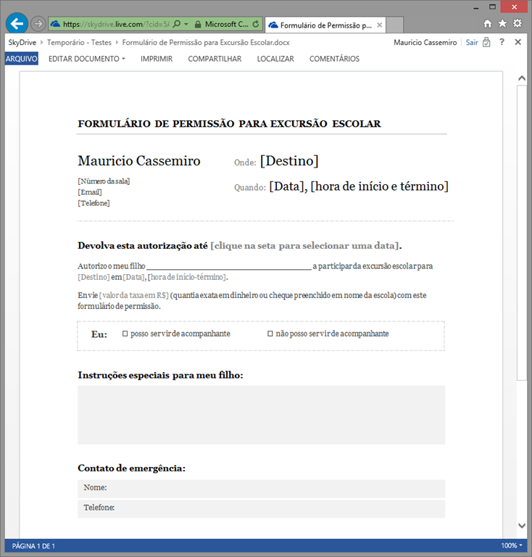
Task: Expand the EDITAR DOCUMENTO dropdown
Action: pyautogui.click(x=86, y=59)
